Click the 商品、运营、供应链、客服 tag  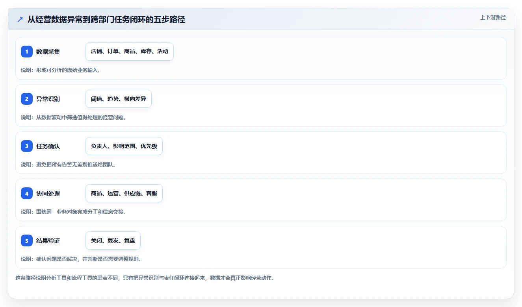point(124,193)
